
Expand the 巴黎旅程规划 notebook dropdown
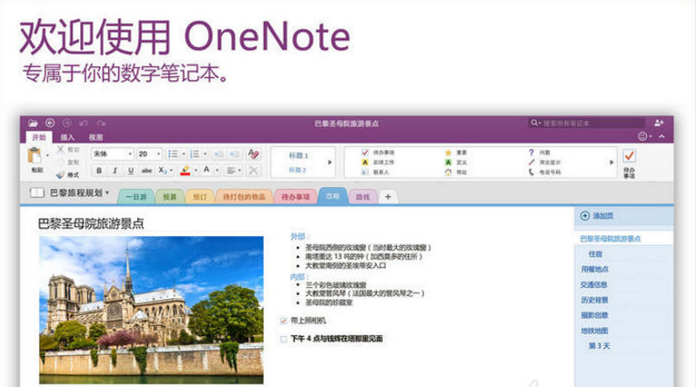(107, 193)
